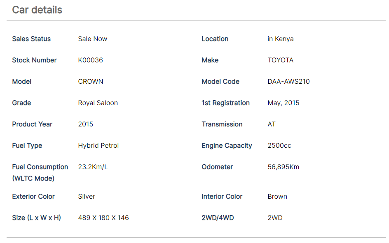This screenshot has width=389, height=243.
Task: Click the AT transmission value
Action: point(271,124)
